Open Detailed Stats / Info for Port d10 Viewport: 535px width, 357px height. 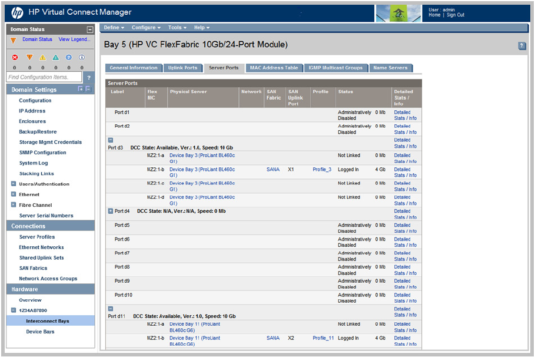pos(406,298)
